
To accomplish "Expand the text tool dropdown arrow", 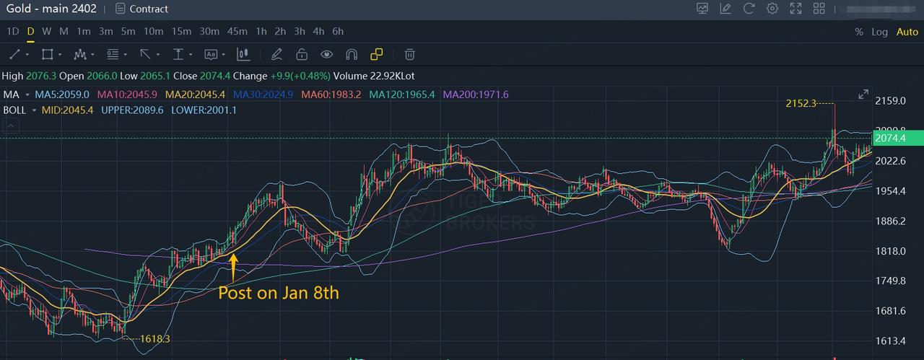I will click(223, 54).
